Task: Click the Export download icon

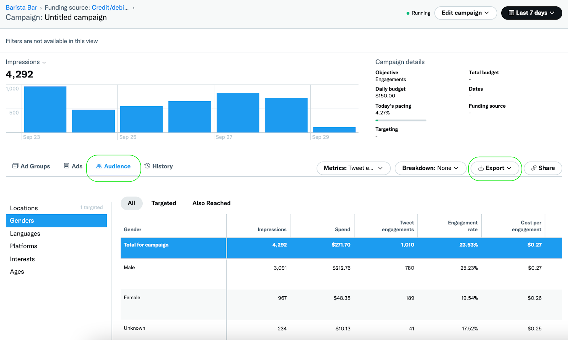Action: pos(481,168)
